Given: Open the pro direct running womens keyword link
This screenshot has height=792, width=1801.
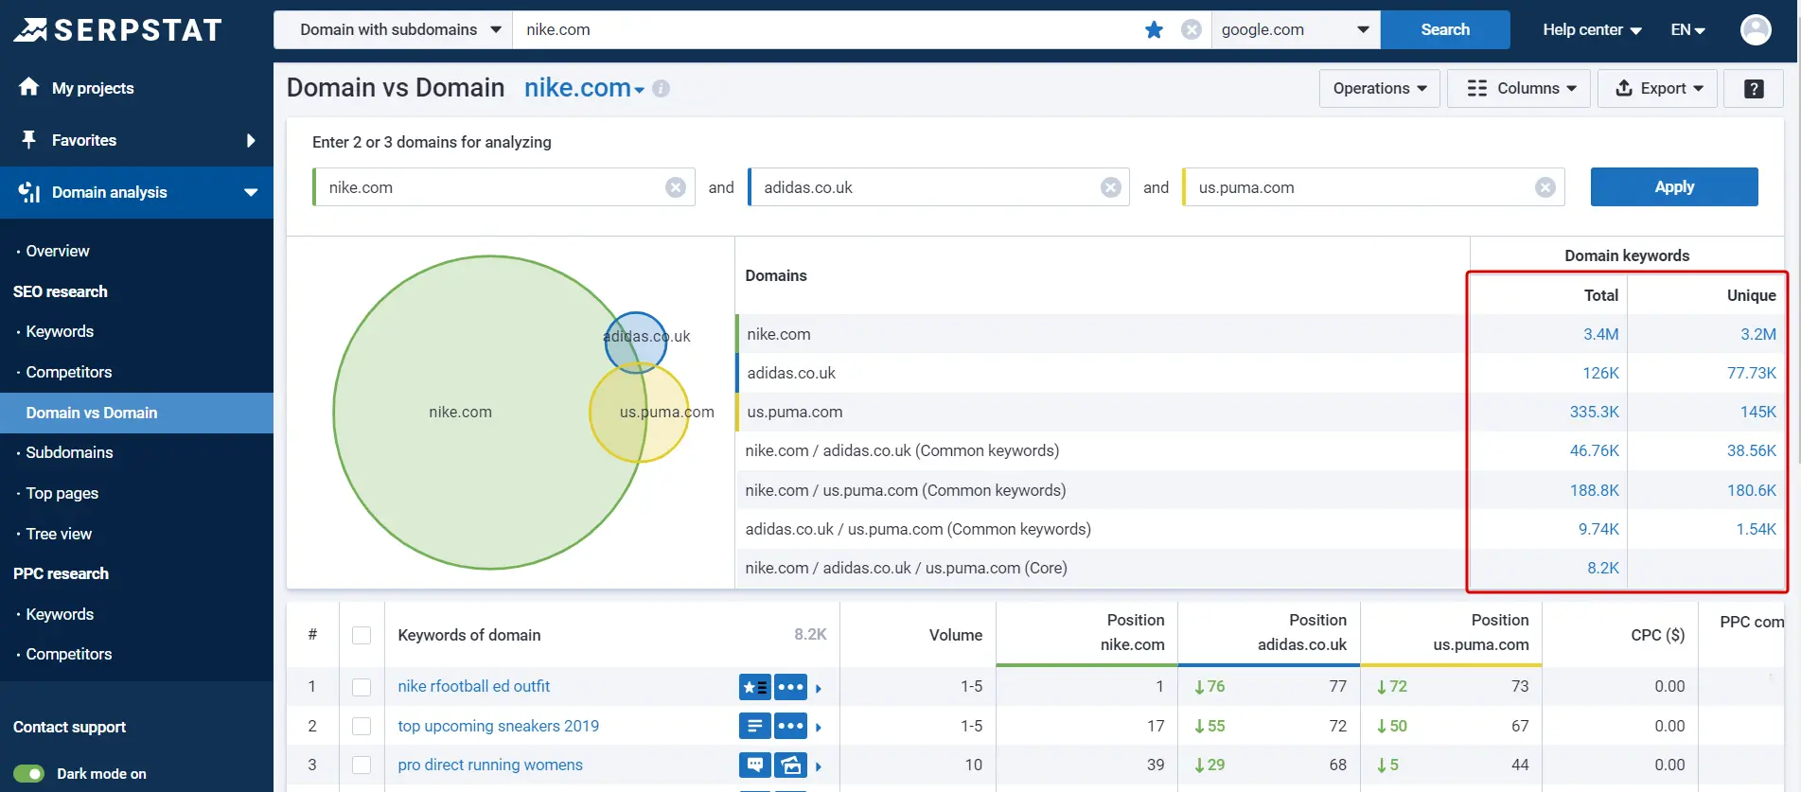Looking at the screenshot, I should (x=490, y=765).
